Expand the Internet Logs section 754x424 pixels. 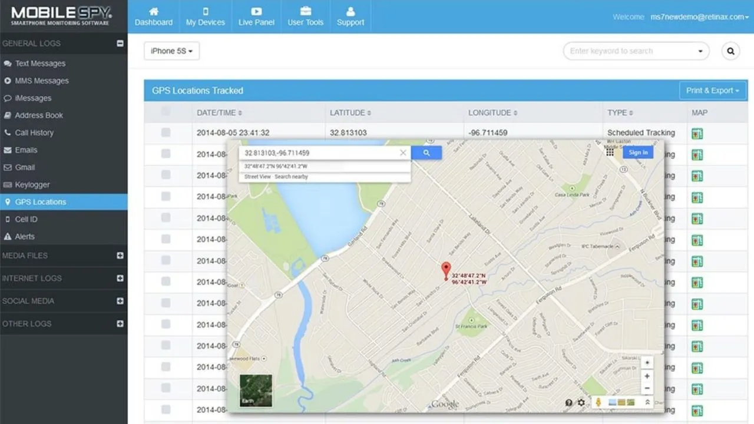[x=120, y=278]
